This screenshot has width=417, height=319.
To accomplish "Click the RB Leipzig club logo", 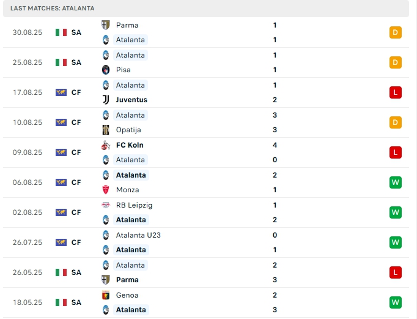I will (106, 205).
